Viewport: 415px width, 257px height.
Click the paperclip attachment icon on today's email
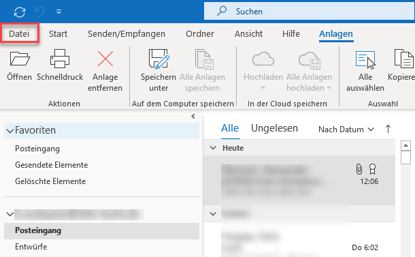359,169
